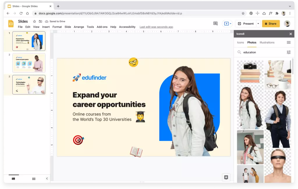
Task: Collapse the slide panel with arrow
Action: tap(47, 179)
